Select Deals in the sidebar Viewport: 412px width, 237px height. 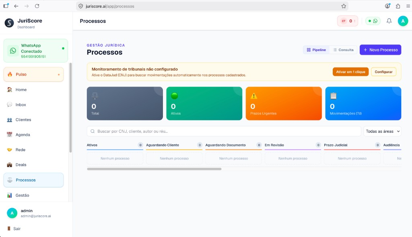33,165
